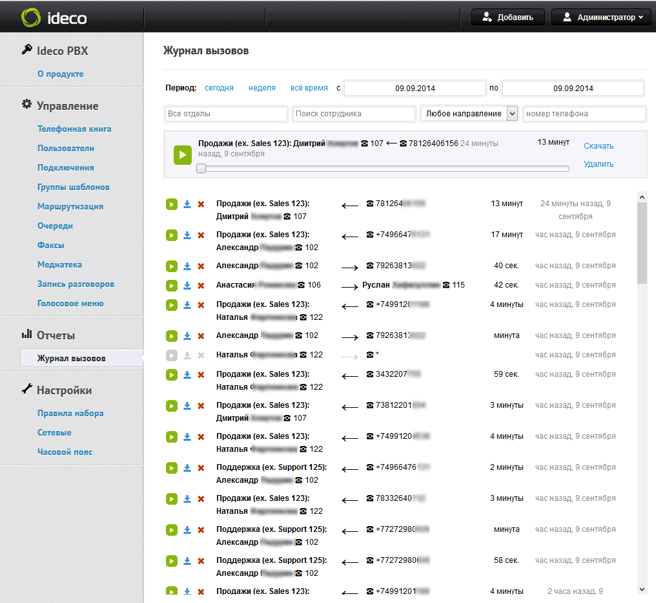
Task: Open О продукте page
Action: pyautogui.click(x=61, y=74)
